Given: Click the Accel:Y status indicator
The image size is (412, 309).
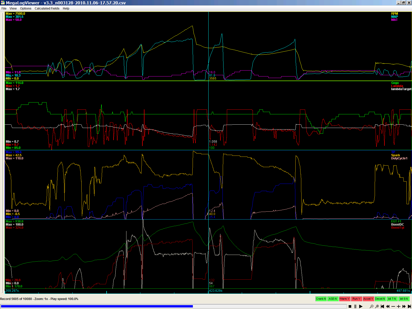Looking at the screenshot, I should (x=368, y=299).
